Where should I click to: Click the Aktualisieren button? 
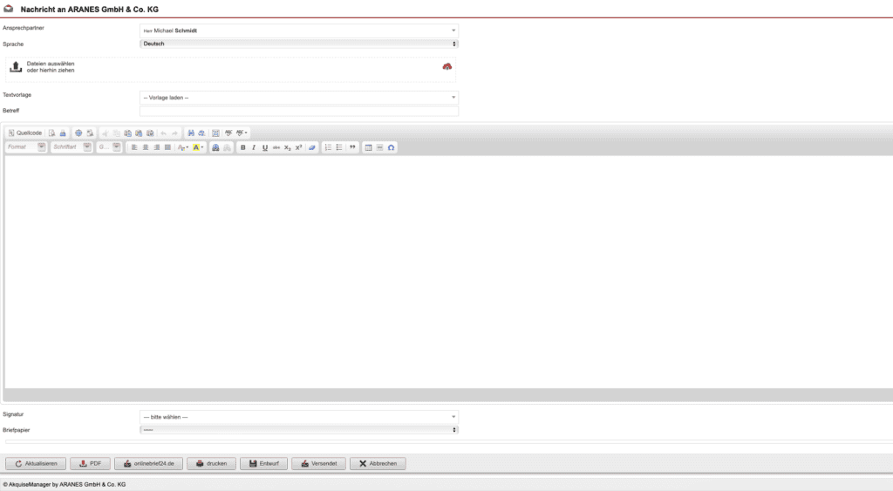tap(36, 464)
